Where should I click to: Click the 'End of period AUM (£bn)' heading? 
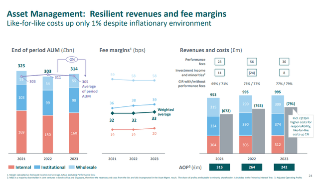(43, 50)
